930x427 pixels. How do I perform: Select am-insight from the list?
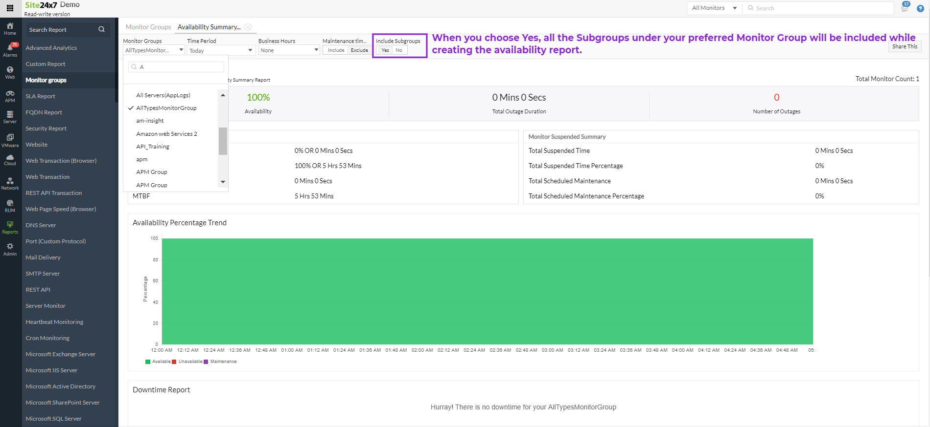tap(150, 120)
